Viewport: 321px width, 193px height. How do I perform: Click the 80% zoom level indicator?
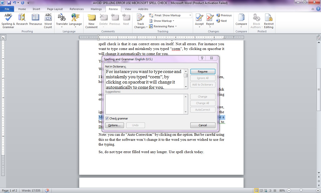click(x=282, y=190)
